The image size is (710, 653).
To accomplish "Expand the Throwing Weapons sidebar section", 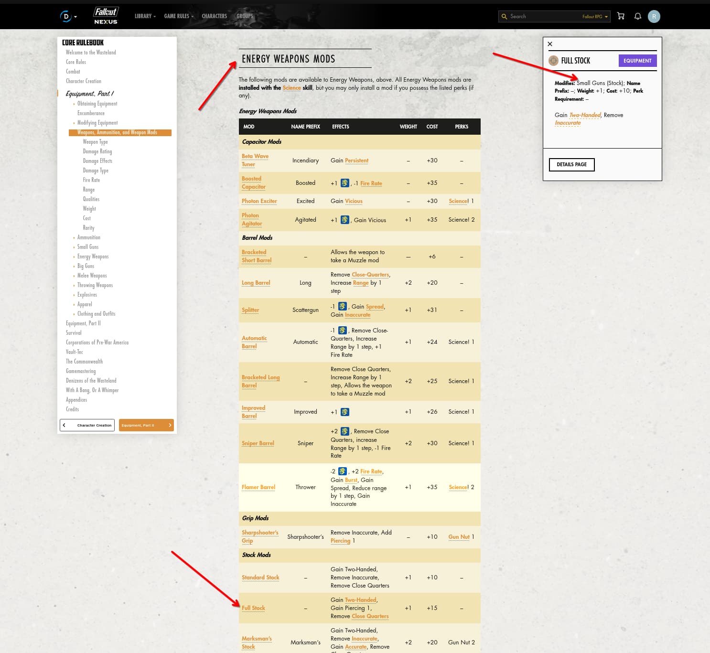I will 74,285.
